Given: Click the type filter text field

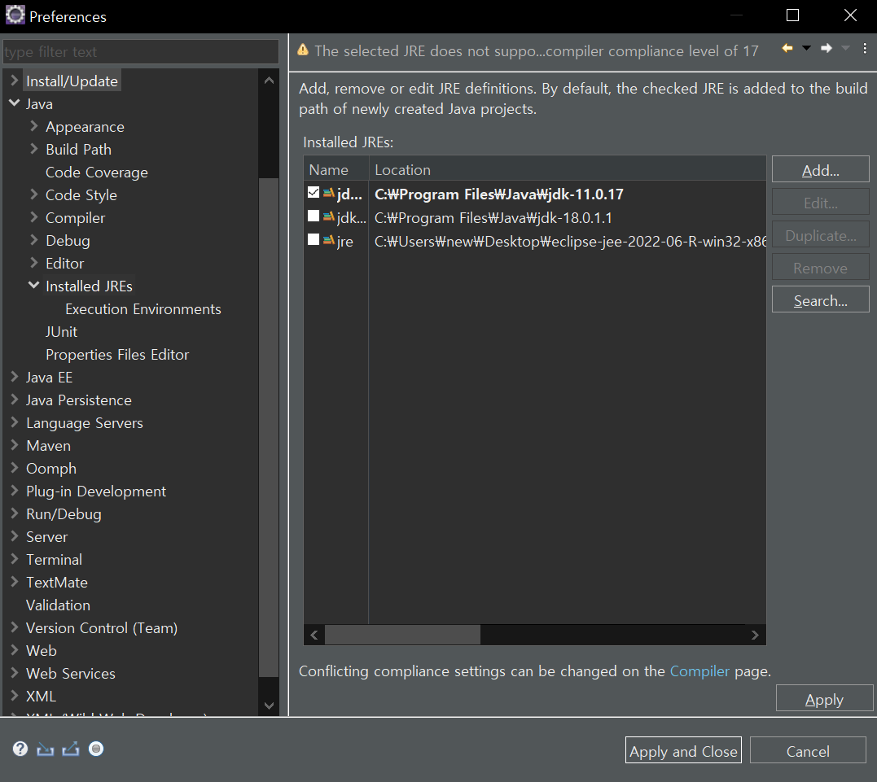Looking at the screenshot, I should (141, 52).
